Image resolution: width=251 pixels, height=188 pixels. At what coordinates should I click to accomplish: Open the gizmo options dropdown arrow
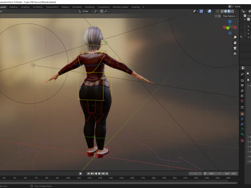pyautogui.click(x=204, y=11)
